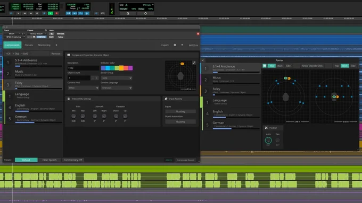Select Top view in left Panner pane

tap(271, 66)
